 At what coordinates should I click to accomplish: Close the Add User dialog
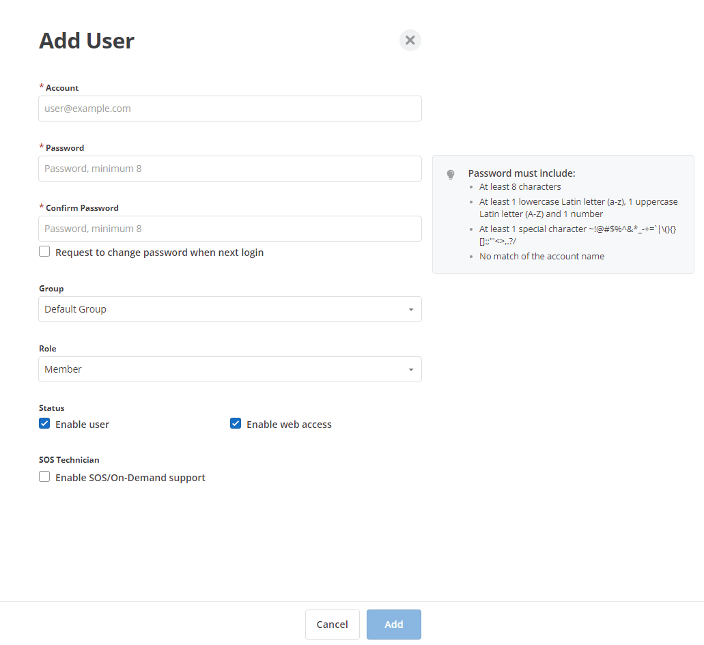tap(410, 40)
